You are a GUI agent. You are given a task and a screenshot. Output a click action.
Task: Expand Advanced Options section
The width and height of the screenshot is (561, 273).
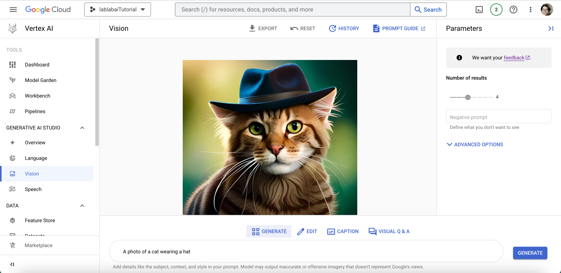point(475,144)
